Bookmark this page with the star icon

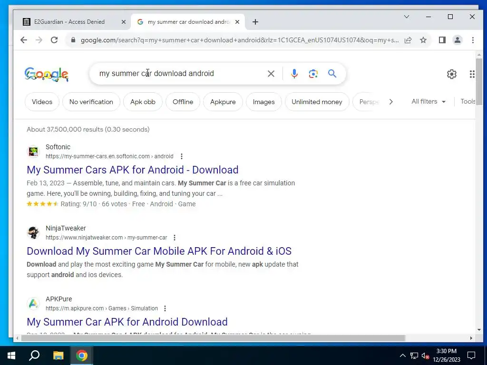coord(423,40)
